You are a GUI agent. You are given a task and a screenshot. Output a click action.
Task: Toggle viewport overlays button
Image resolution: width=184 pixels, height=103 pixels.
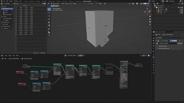pyautogui.click(x=137, y=4)
